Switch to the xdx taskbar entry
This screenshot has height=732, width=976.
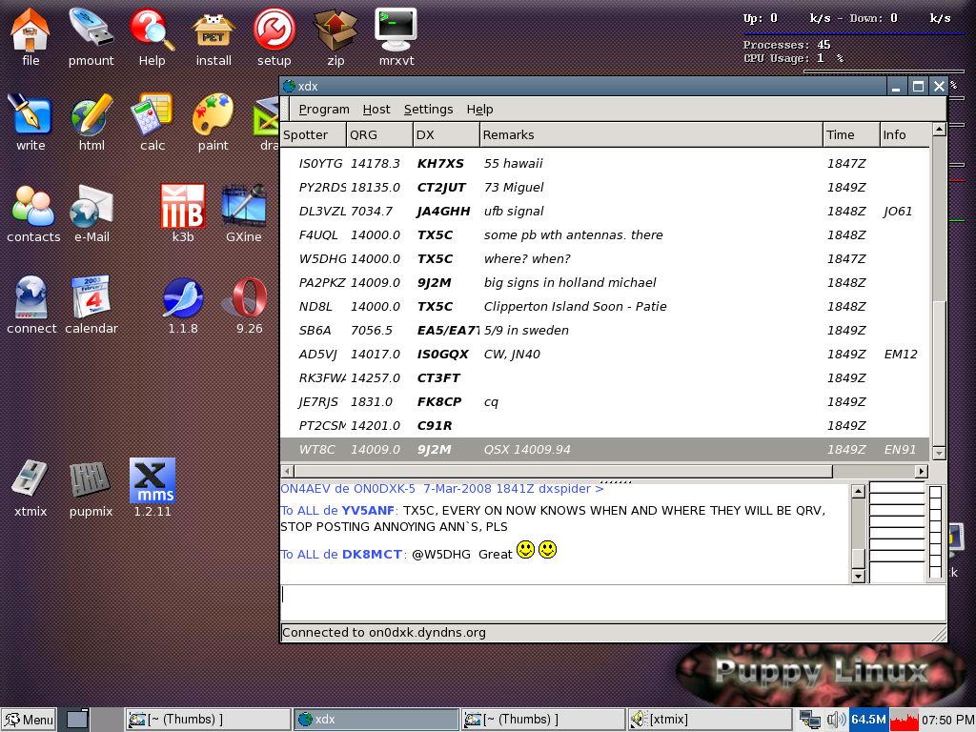[376, 720]
